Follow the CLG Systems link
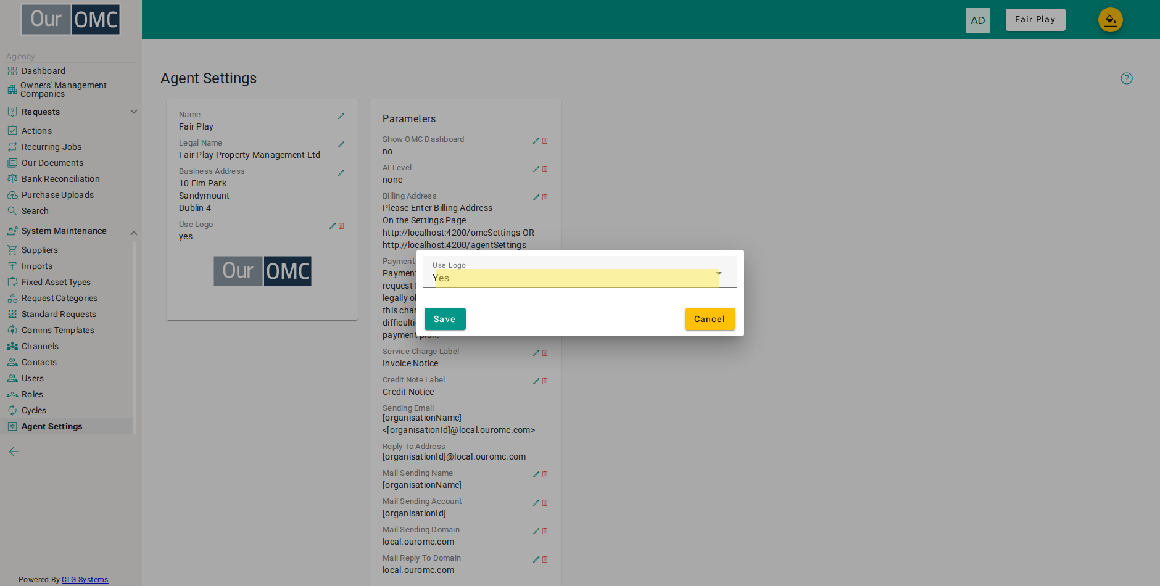 coord(85,580)
